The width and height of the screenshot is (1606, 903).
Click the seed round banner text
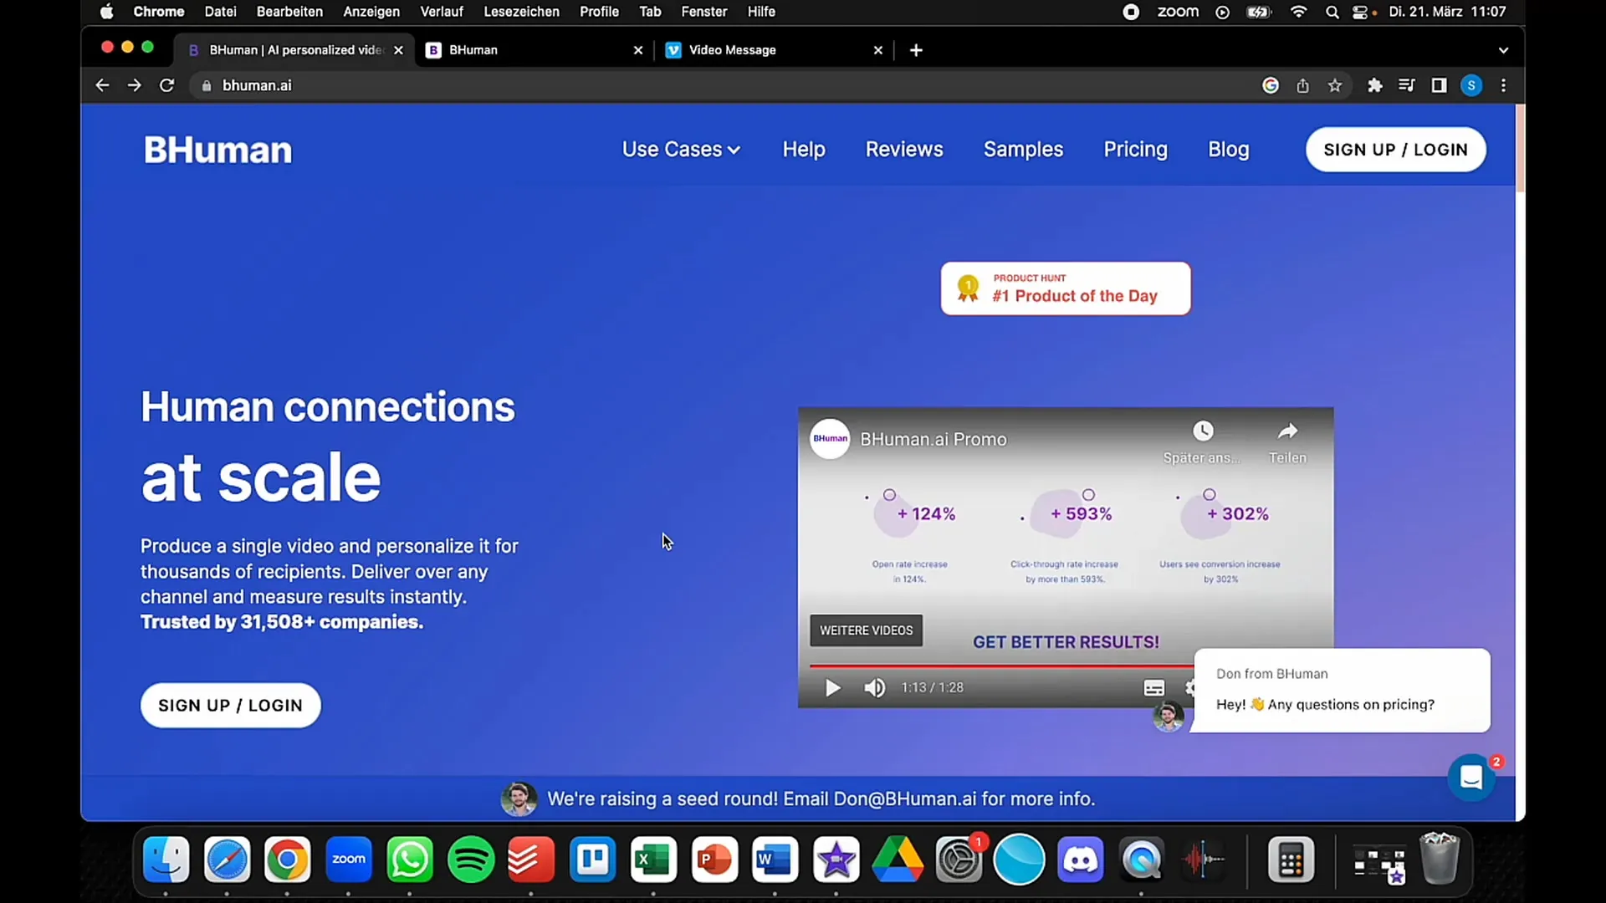coord(821,799)
